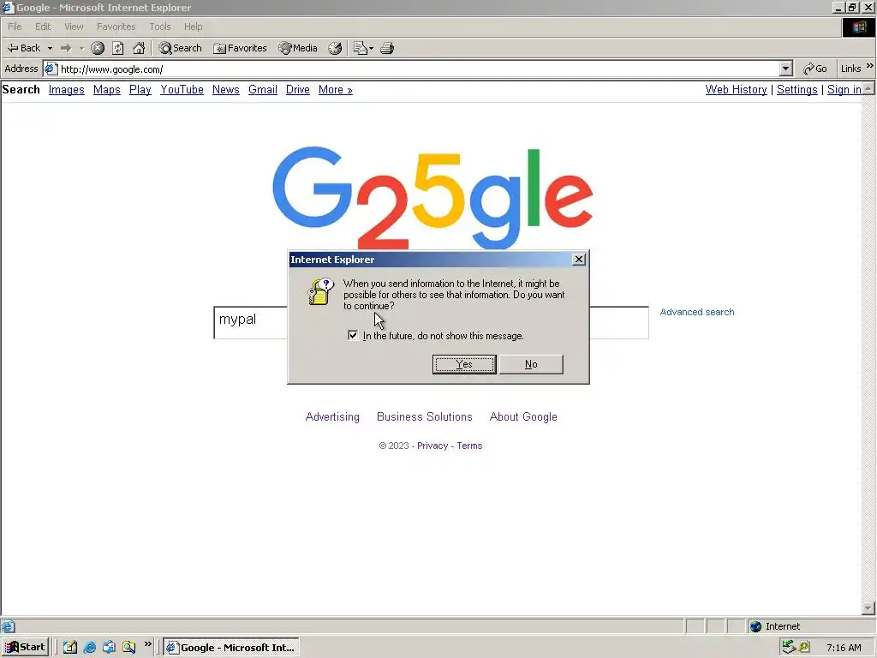Open the Advanced search link
The height and width of the screenshot is (658, 877).
[x=697, y=312]
